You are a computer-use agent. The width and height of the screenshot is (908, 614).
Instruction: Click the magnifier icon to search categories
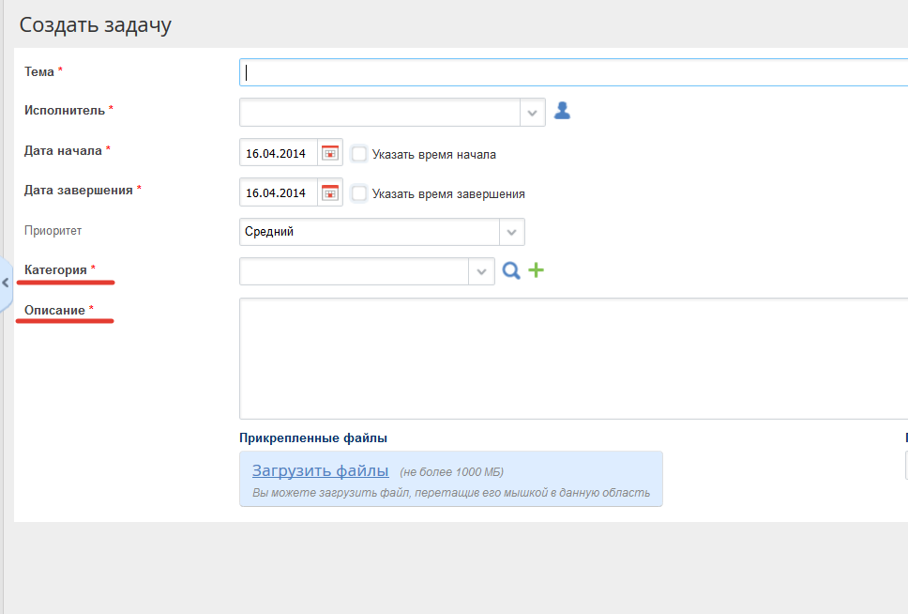coord(511,271)
